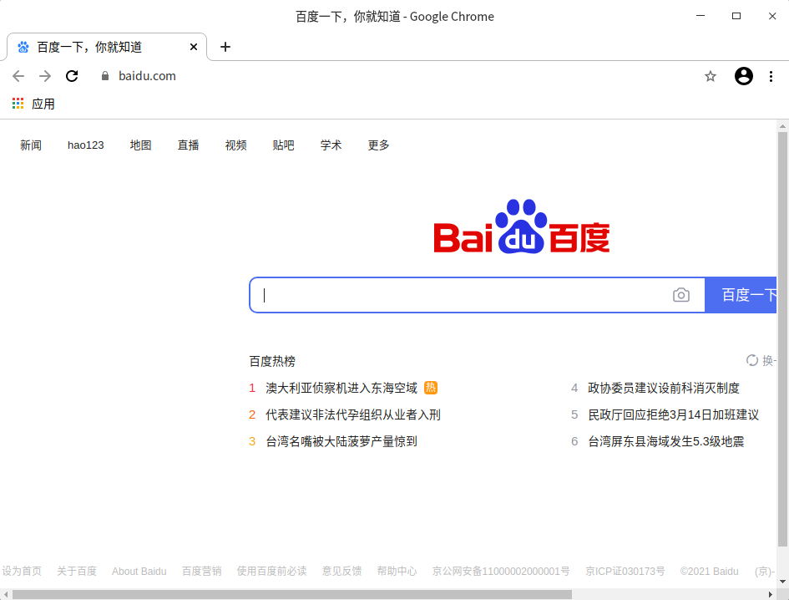Click the horizontal scrollbar thumb
This screenshot has height=600, width=789.
[x=292, y=594]
